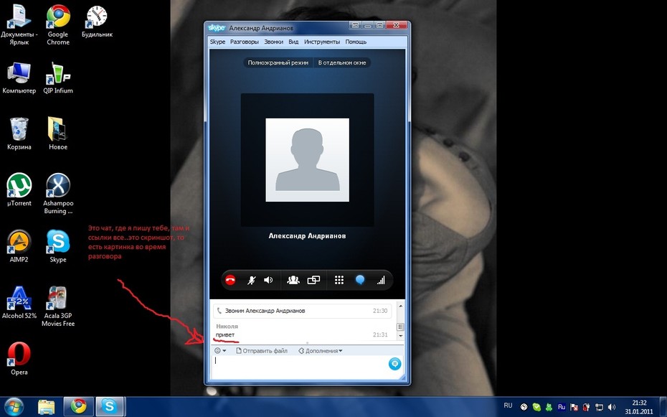Toggle the chat bubble icon in call bar

pos(360,280)
